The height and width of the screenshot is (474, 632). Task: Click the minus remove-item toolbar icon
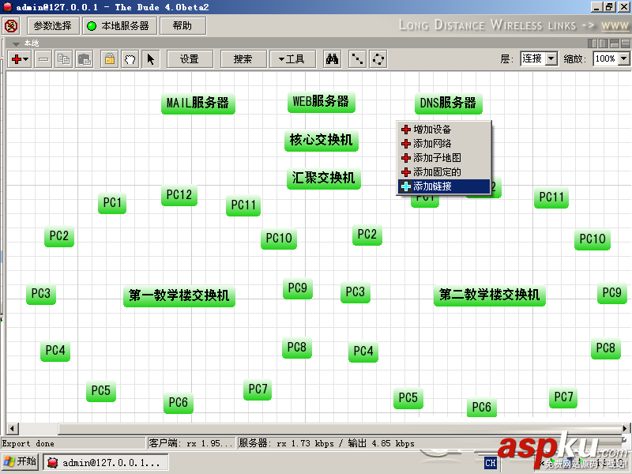[43, 59]
